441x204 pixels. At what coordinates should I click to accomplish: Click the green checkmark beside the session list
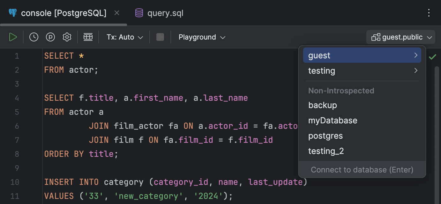tap(433, 56)
